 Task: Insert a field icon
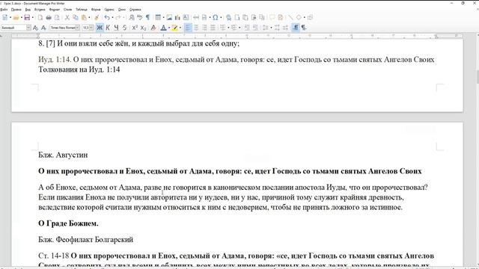point(204,18)
